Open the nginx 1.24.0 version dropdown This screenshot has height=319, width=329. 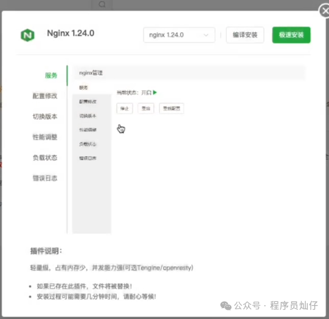click(x=179, y=35)
